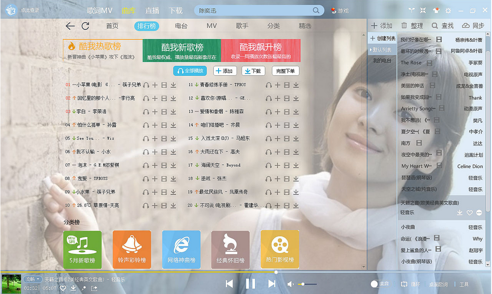The width and height of the screenshot is (492, 294).
Task: Click microphone icon in bottom bar
Action: click(84, 288)
